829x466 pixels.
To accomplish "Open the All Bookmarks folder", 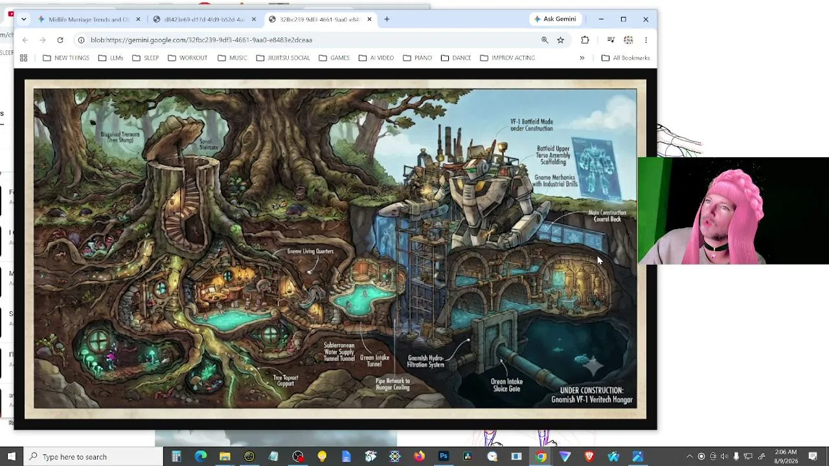I will 626,58.
